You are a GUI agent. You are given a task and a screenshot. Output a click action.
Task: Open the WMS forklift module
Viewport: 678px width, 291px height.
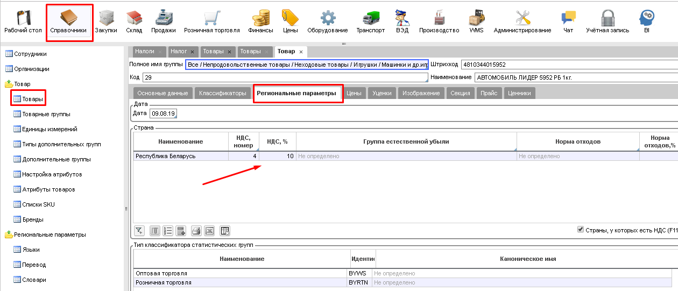point(476,22)
